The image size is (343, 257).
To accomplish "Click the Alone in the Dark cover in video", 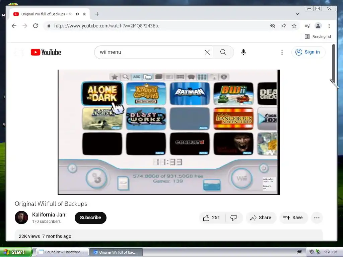I will click(x=102, y=94).
